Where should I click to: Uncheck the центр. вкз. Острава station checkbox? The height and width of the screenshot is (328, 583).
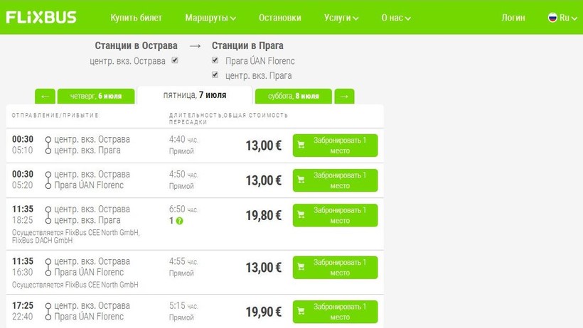(175, 60)
